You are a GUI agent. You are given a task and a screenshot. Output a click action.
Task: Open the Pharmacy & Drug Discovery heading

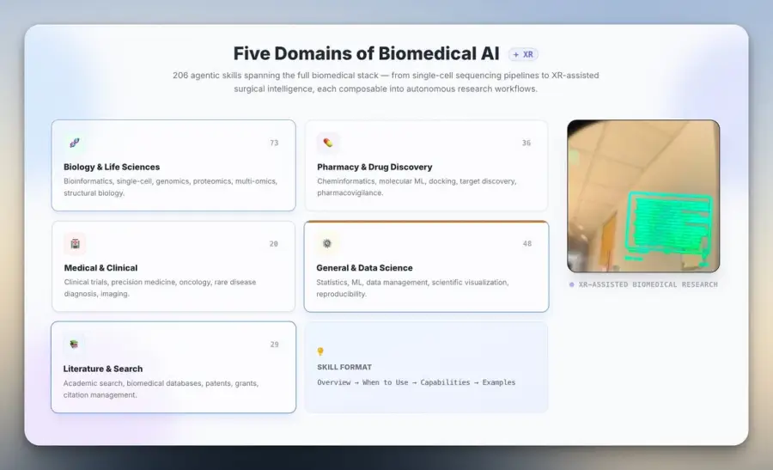[x=374, y=167]
